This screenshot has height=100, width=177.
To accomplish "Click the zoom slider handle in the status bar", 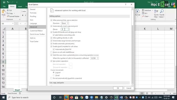I will (164, 93).
